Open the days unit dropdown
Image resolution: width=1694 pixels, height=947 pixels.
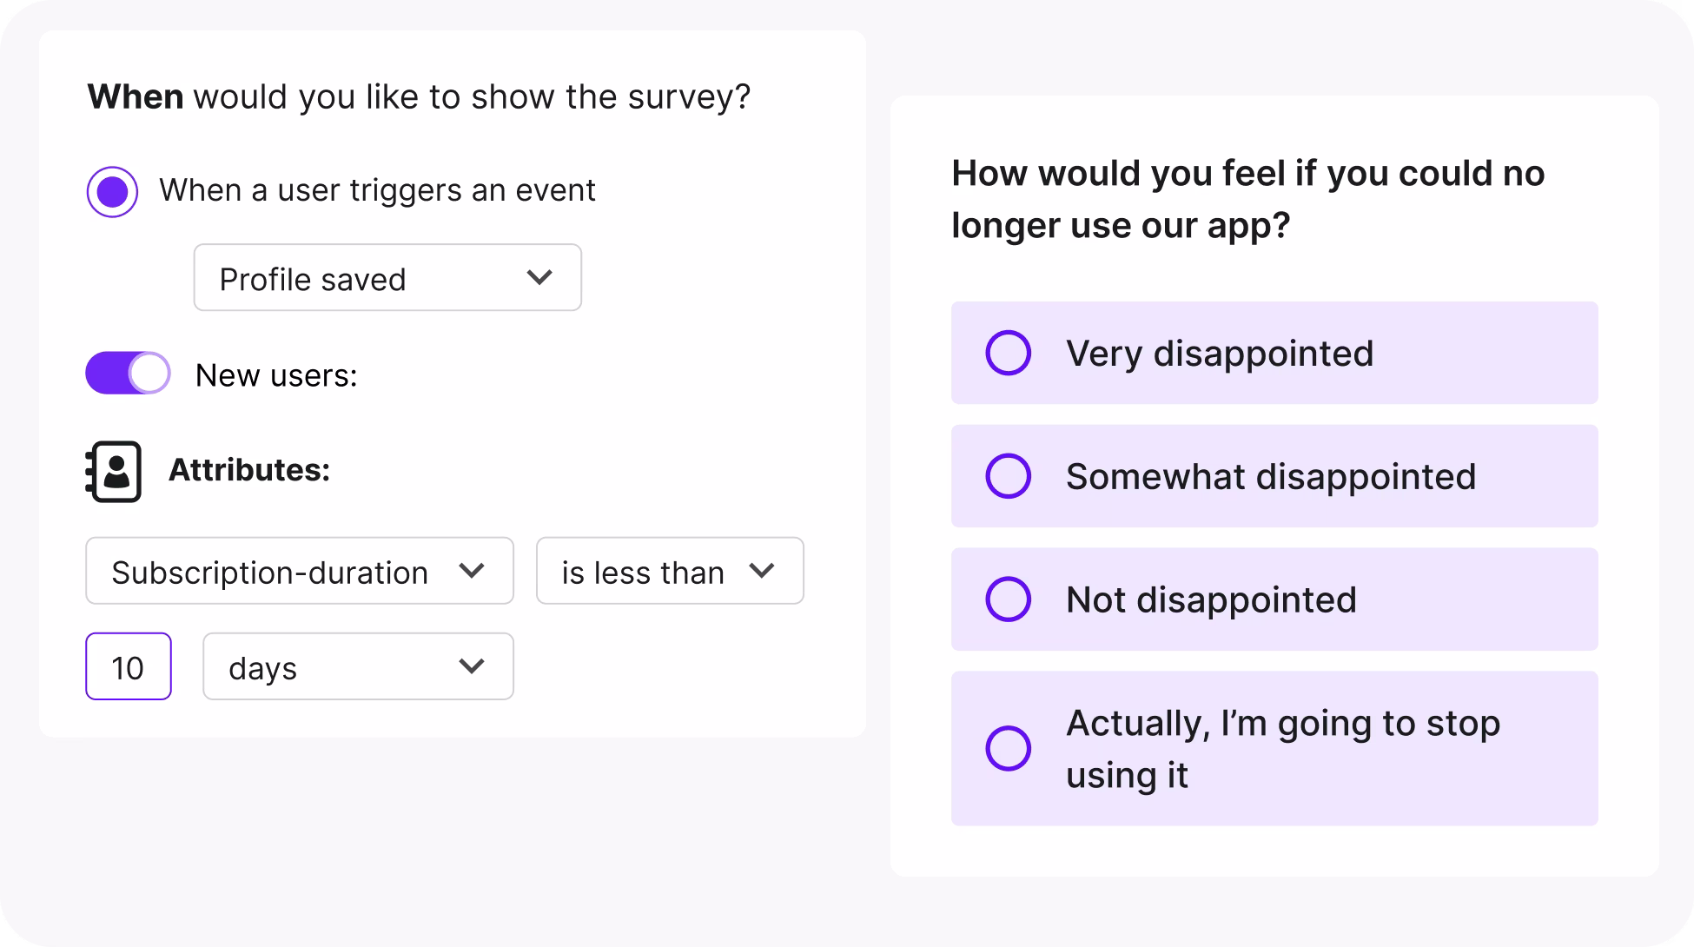[358, 667]
